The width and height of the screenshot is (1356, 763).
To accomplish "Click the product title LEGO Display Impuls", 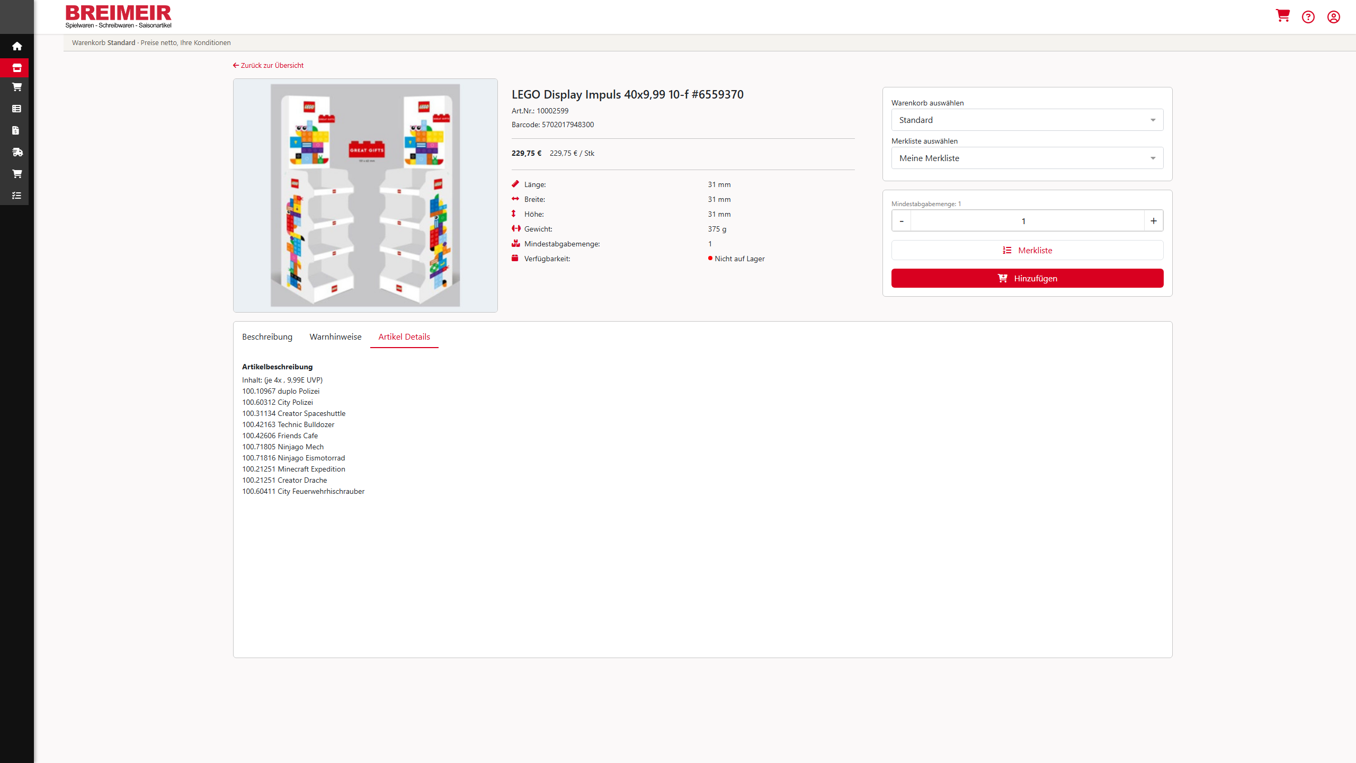I will coord(628,94).
